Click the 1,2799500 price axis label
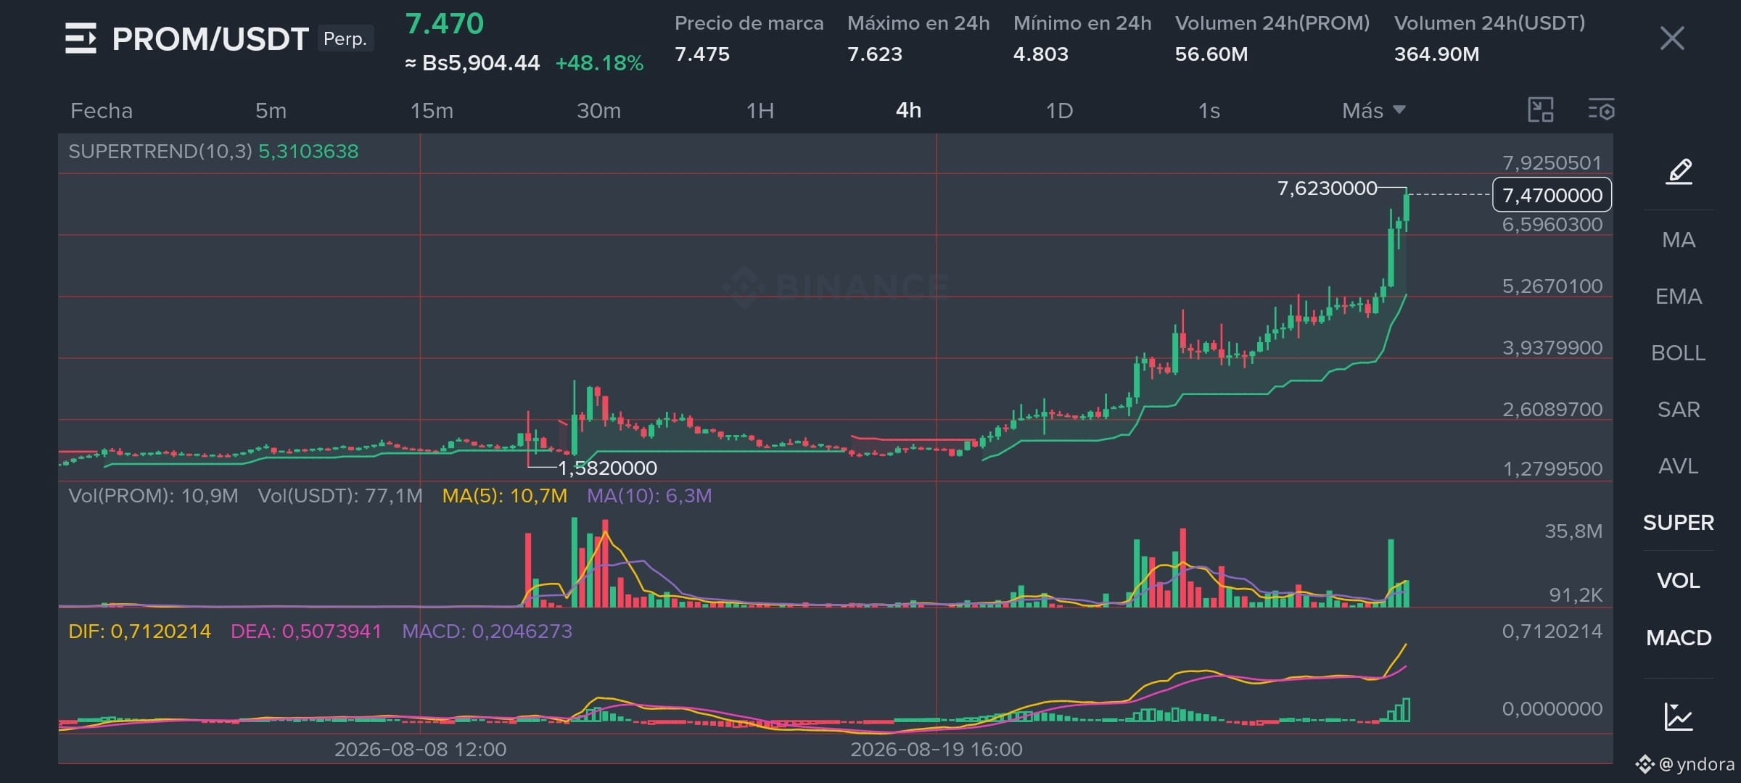The height and width of the screenshot is (783, 1741). click(x=1552, y=469)
